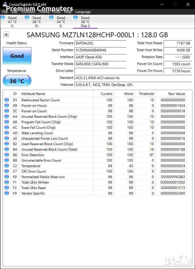Click the status icon for Total LBAs Read
The height and width of the screenshot is (269, 195).
[x=7, y=188]
